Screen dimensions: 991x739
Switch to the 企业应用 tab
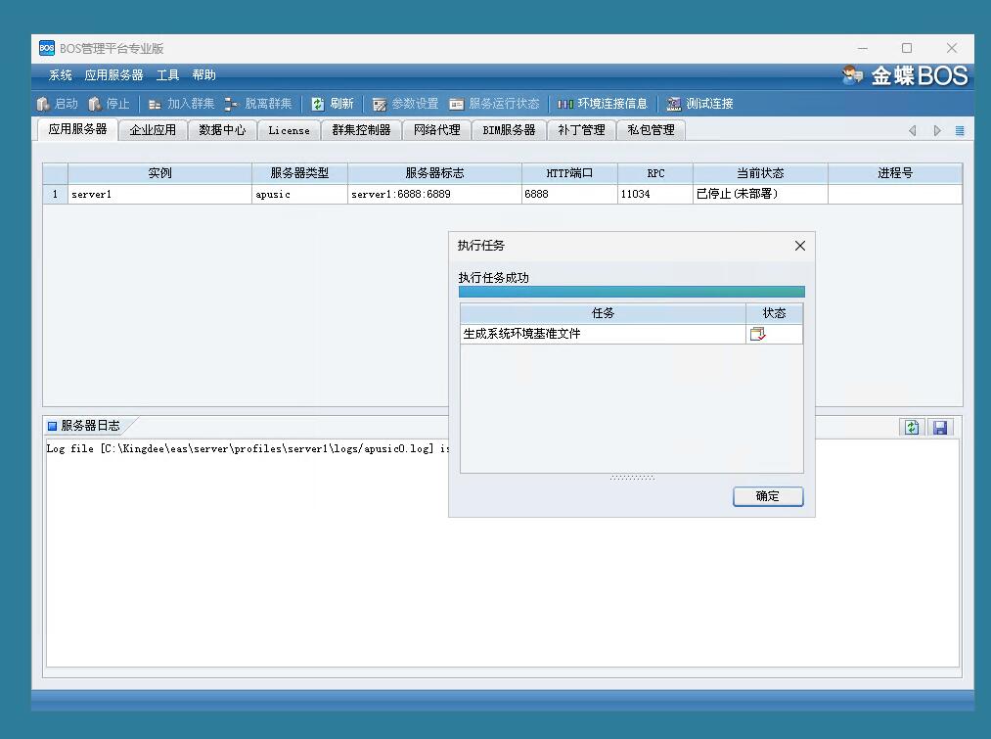point(153,130)
